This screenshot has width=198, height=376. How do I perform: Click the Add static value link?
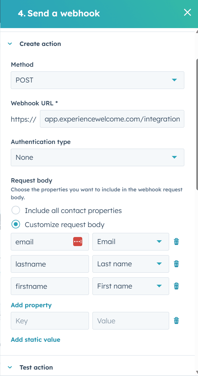pyautogui.click(x=36, y=339)
